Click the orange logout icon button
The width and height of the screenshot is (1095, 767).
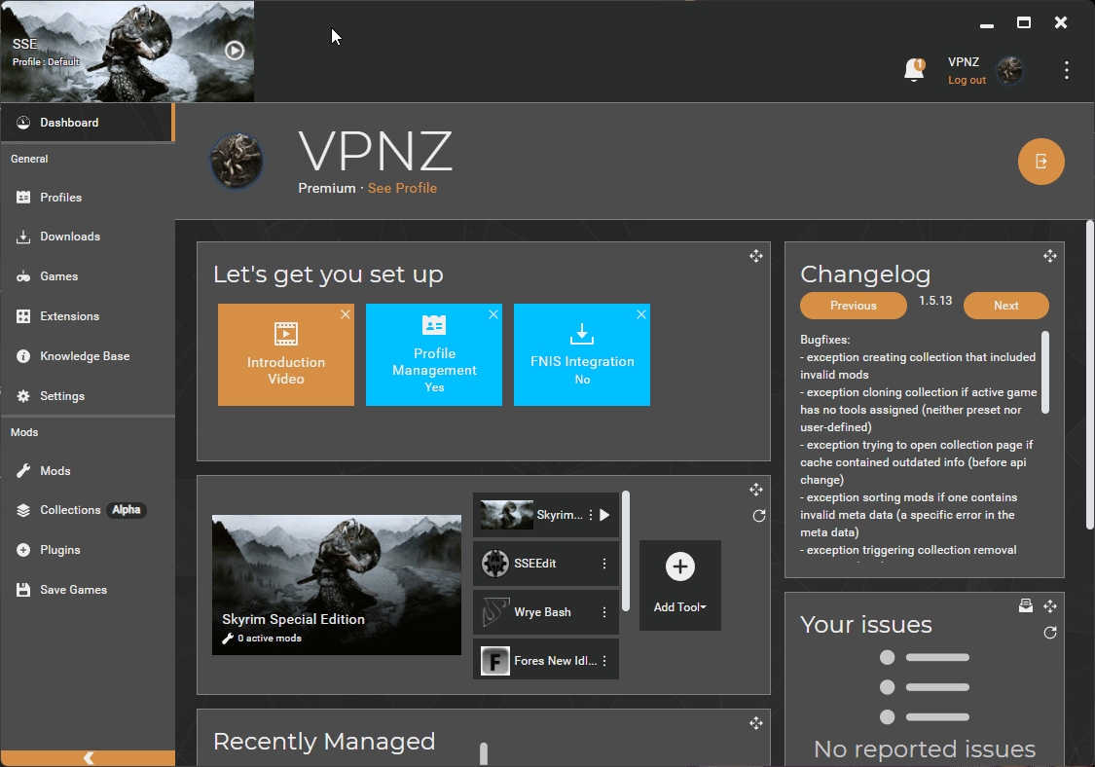click(x=1040, y=162)
